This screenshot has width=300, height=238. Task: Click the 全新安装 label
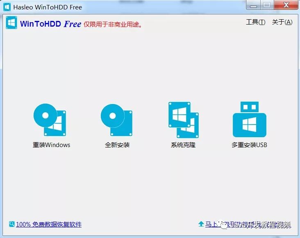117,145
